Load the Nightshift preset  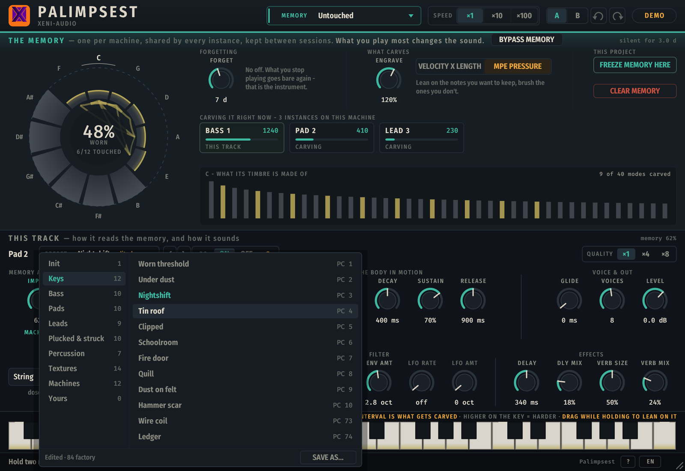(x=245, y=295)
